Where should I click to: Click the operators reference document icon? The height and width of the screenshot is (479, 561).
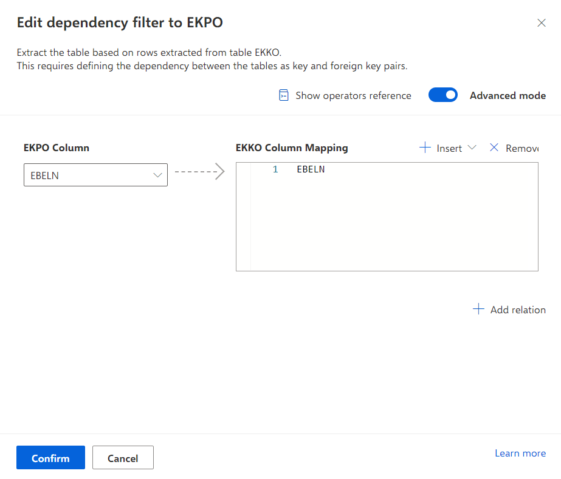point(284,95)
